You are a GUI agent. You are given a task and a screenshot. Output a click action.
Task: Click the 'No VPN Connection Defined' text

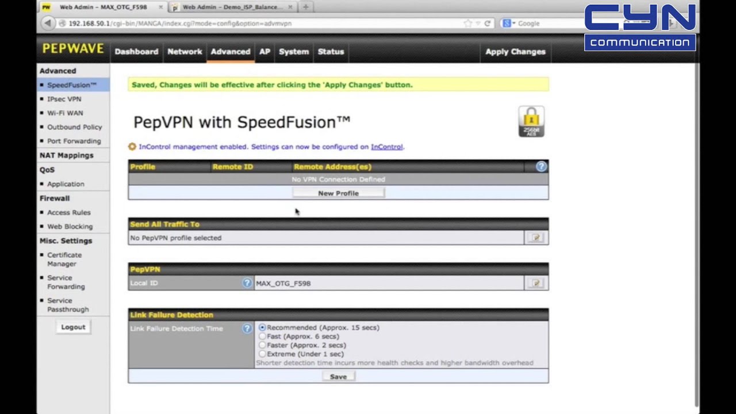(338, 179)
